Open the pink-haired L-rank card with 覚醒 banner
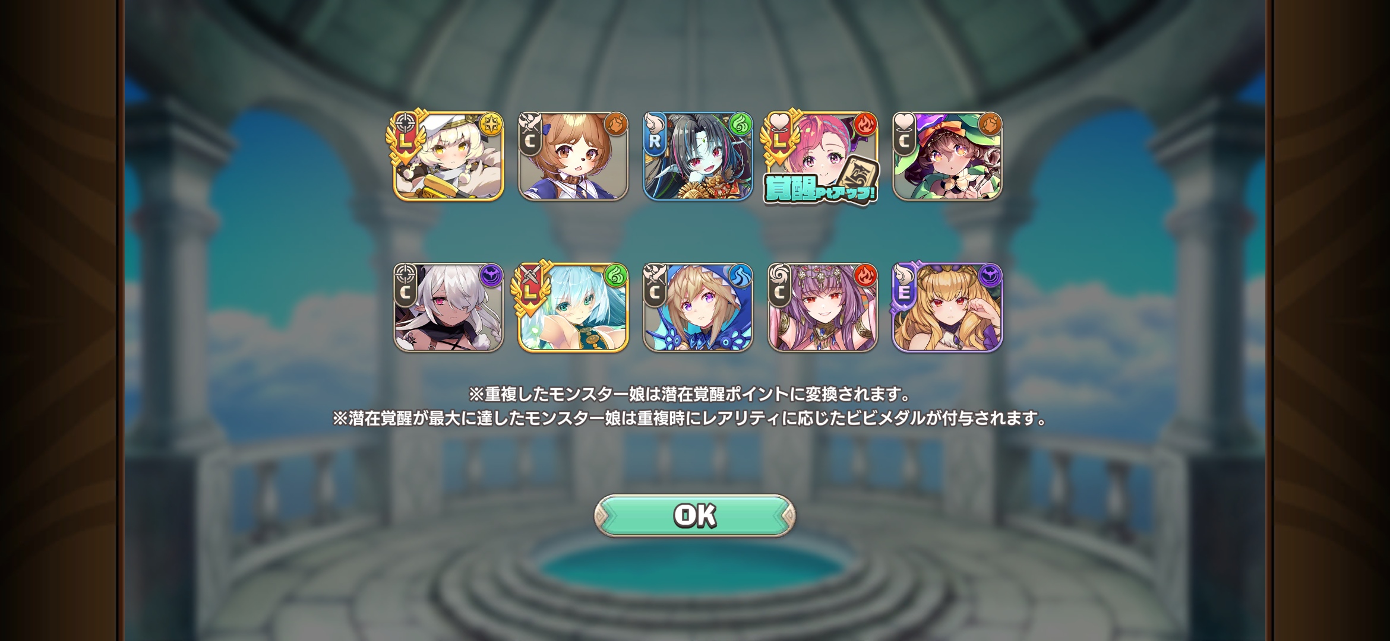This screenshot has height=641, width=1390. tap(823, 156)
